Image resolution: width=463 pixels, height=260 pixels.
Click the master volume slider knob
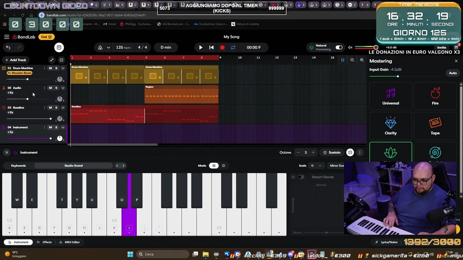pos(376,47)
